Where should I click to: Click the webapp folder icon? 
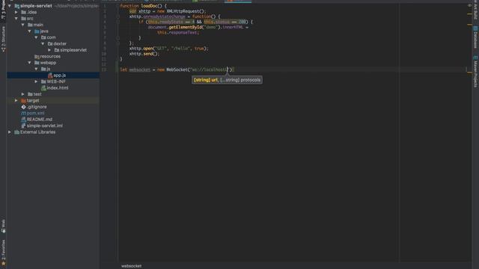pos(37,63)
